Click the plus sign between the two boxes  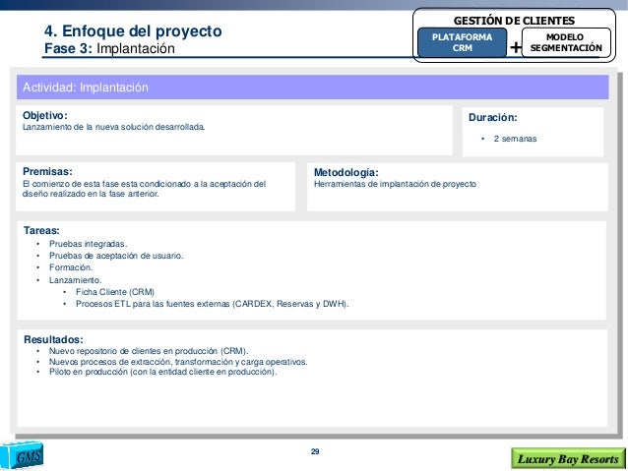click(x=515, y=47)
